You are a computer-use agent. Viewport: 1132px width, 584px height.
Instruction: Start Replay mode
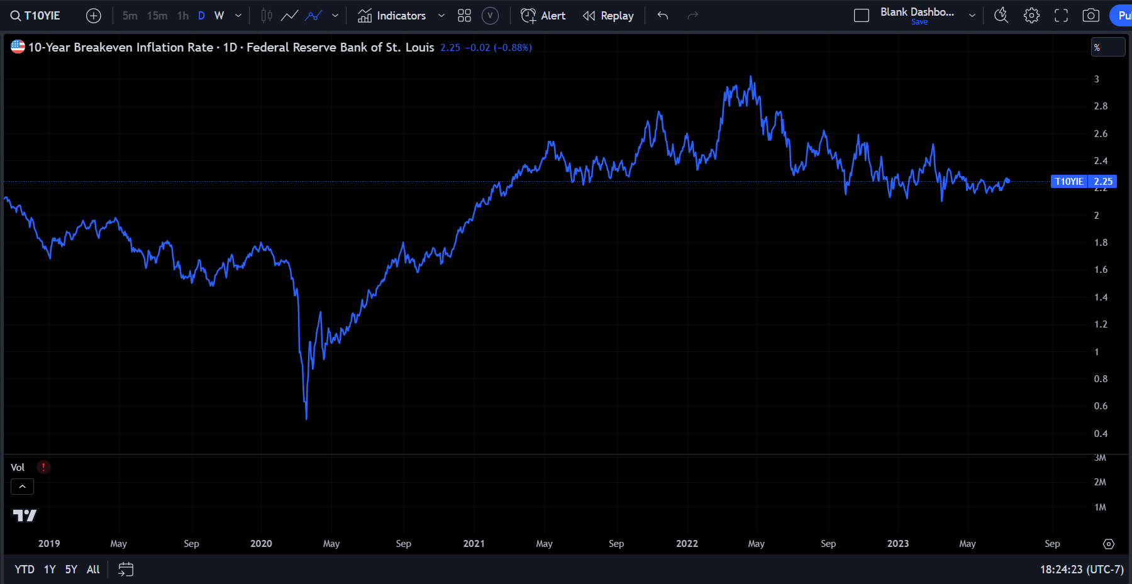coord(608,15)
